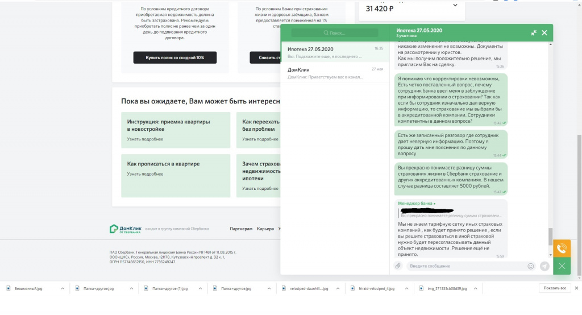This screenshot has height=315, width=582.
Task: Select the Ипотека 27.05.2020 conversation
Action: [335, 52]
